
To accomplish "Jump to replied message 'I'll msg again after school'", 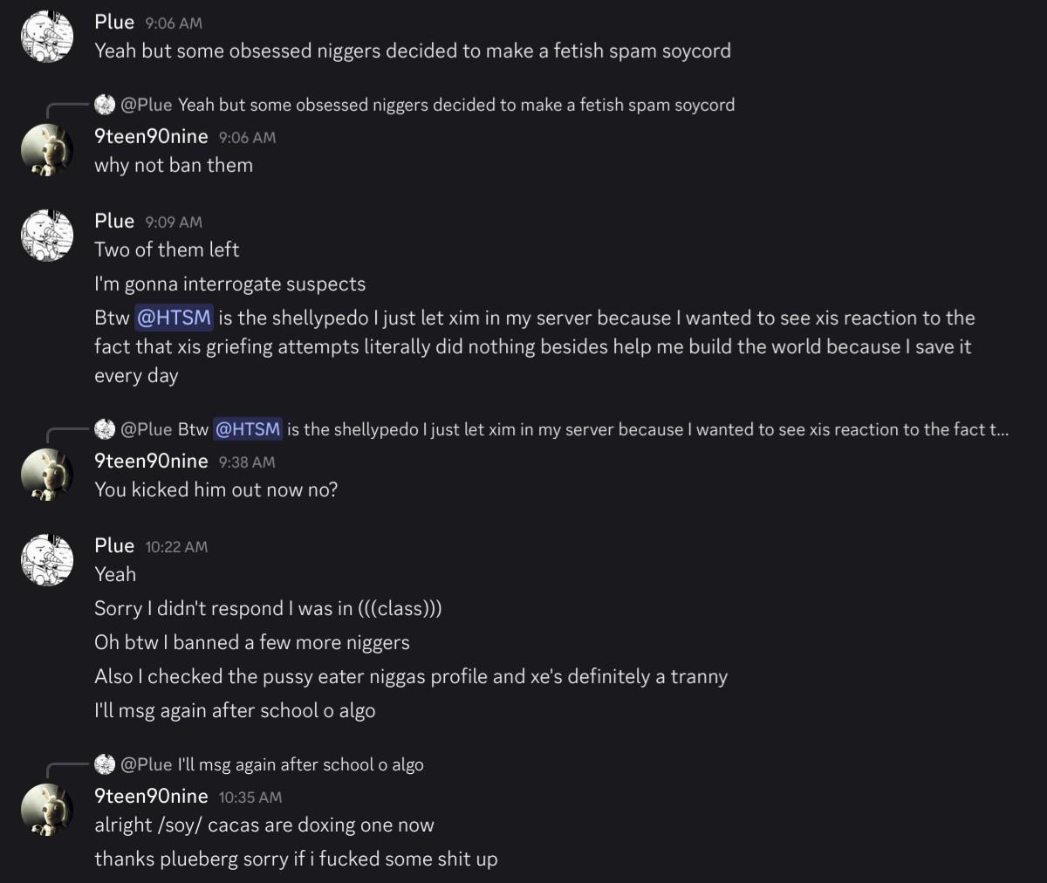I will (x=300, y=764).
